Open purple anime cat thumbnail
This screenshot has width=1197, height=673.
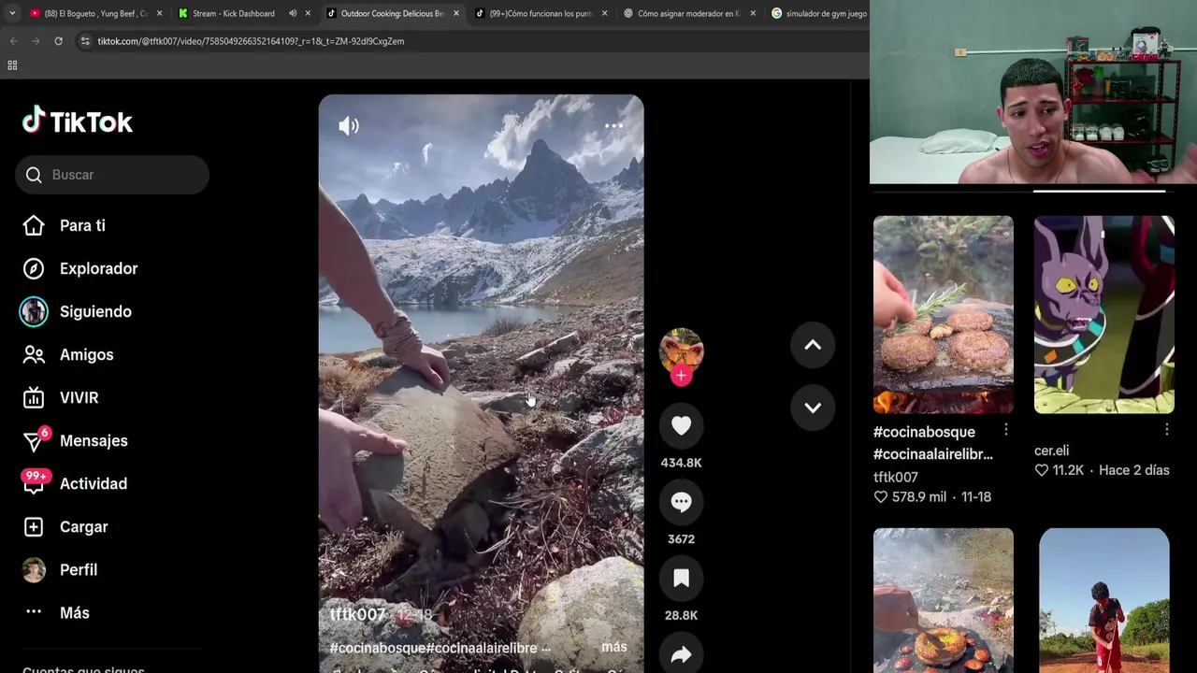pos(1104,314)
